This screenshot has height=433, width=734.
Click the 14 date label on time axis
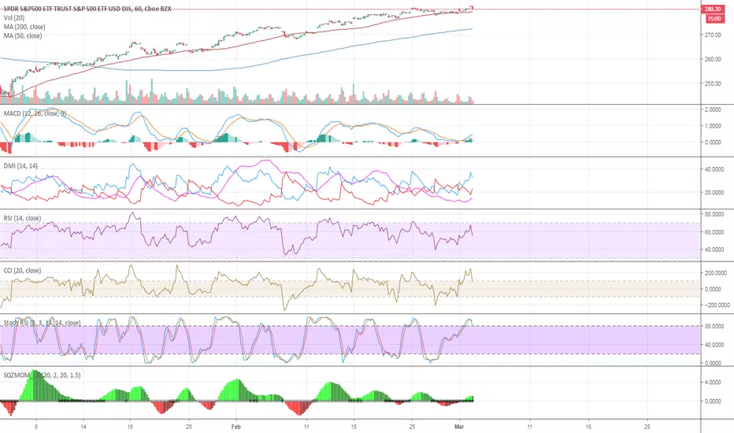point(83,427)
